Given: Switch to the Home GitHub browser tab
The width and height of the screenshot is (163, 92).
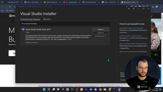Looking at the screenshot, I should pyautogui.click(x=33, y=2).
